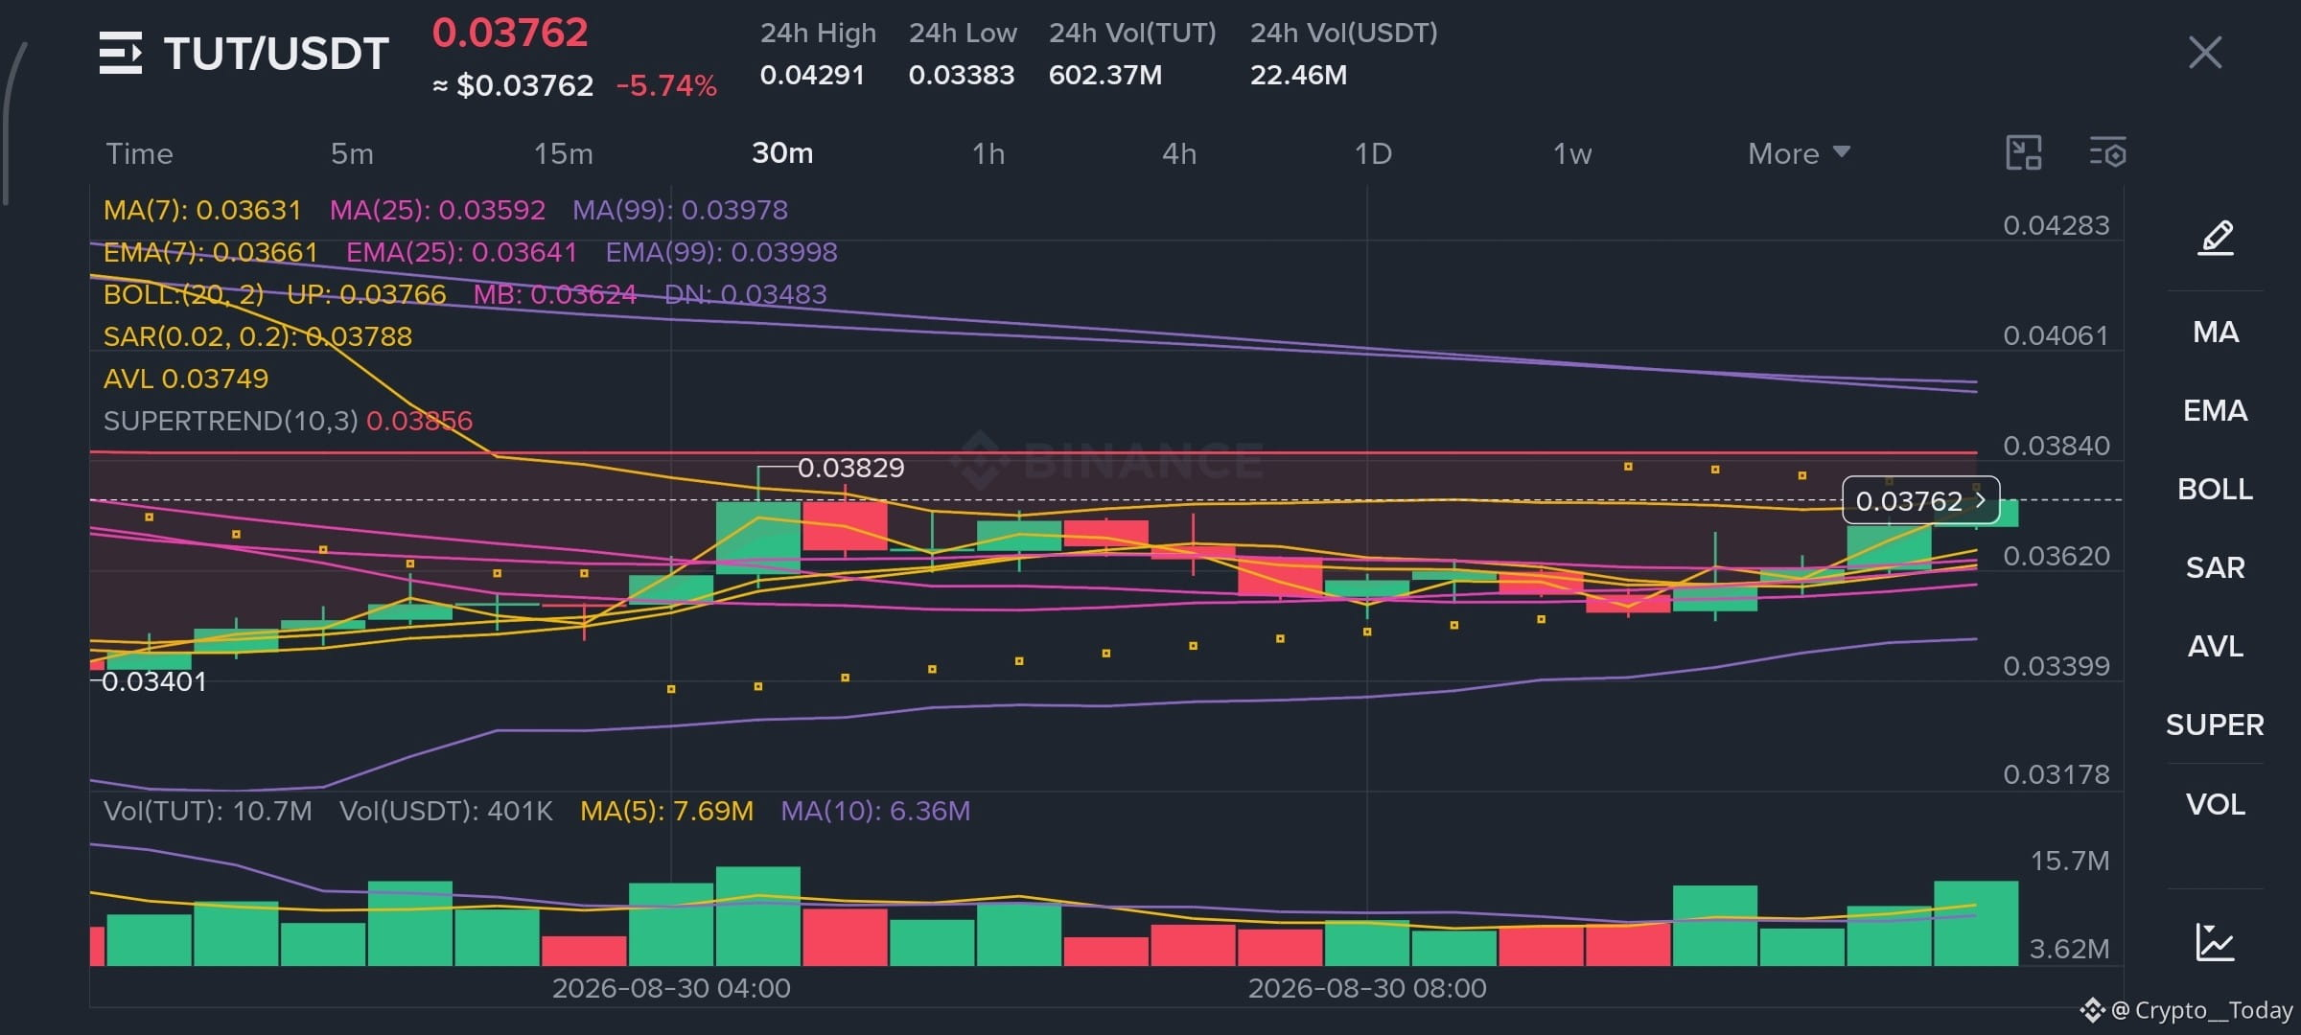The image size is (2301, 1035).
Task: Select the 1h interval
Action: 988,153
